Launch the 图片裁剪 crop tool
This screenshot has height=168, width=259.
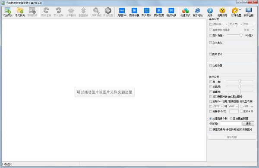tap(159, 12)
